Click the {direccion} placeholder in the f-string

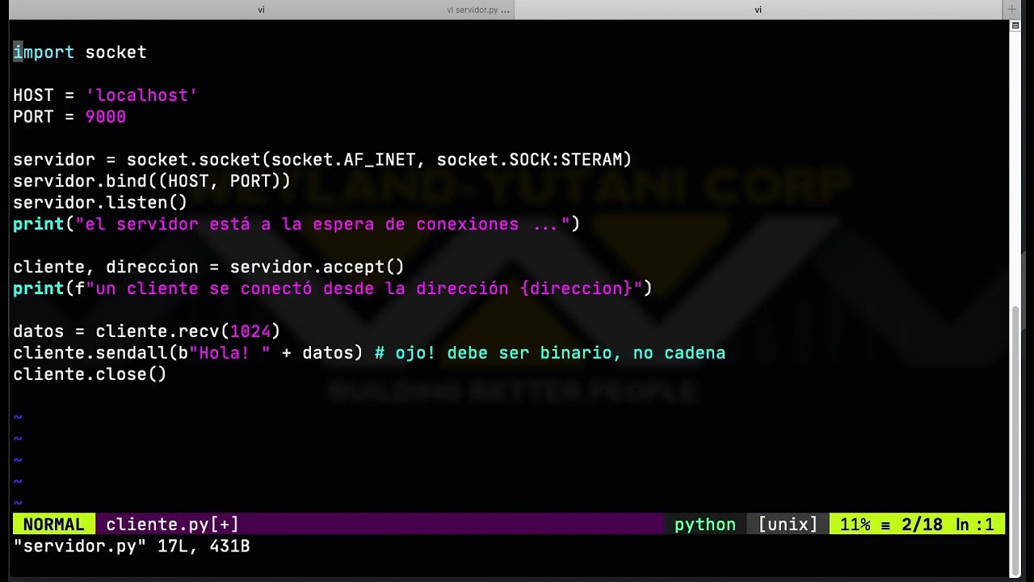[576, 289]
